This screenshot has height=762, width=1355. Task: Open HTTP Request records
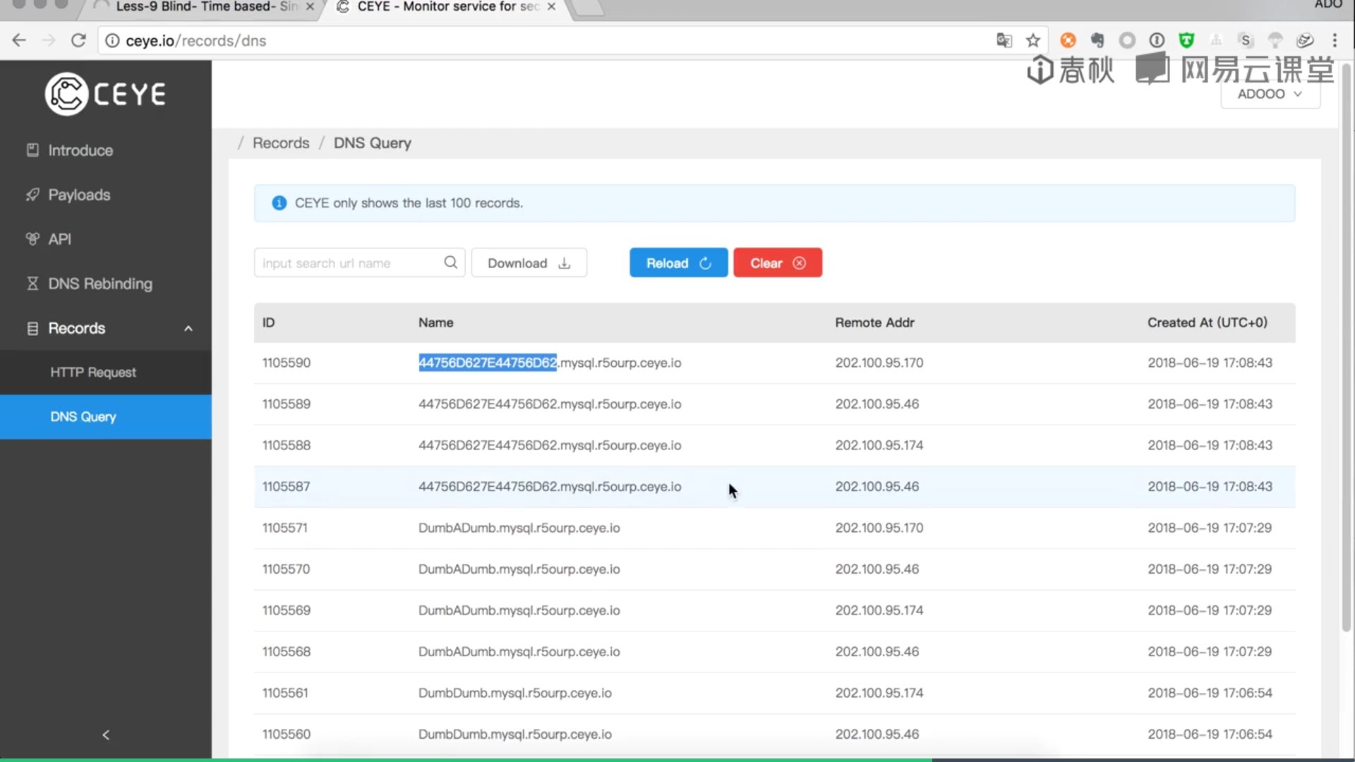[93, 372]
